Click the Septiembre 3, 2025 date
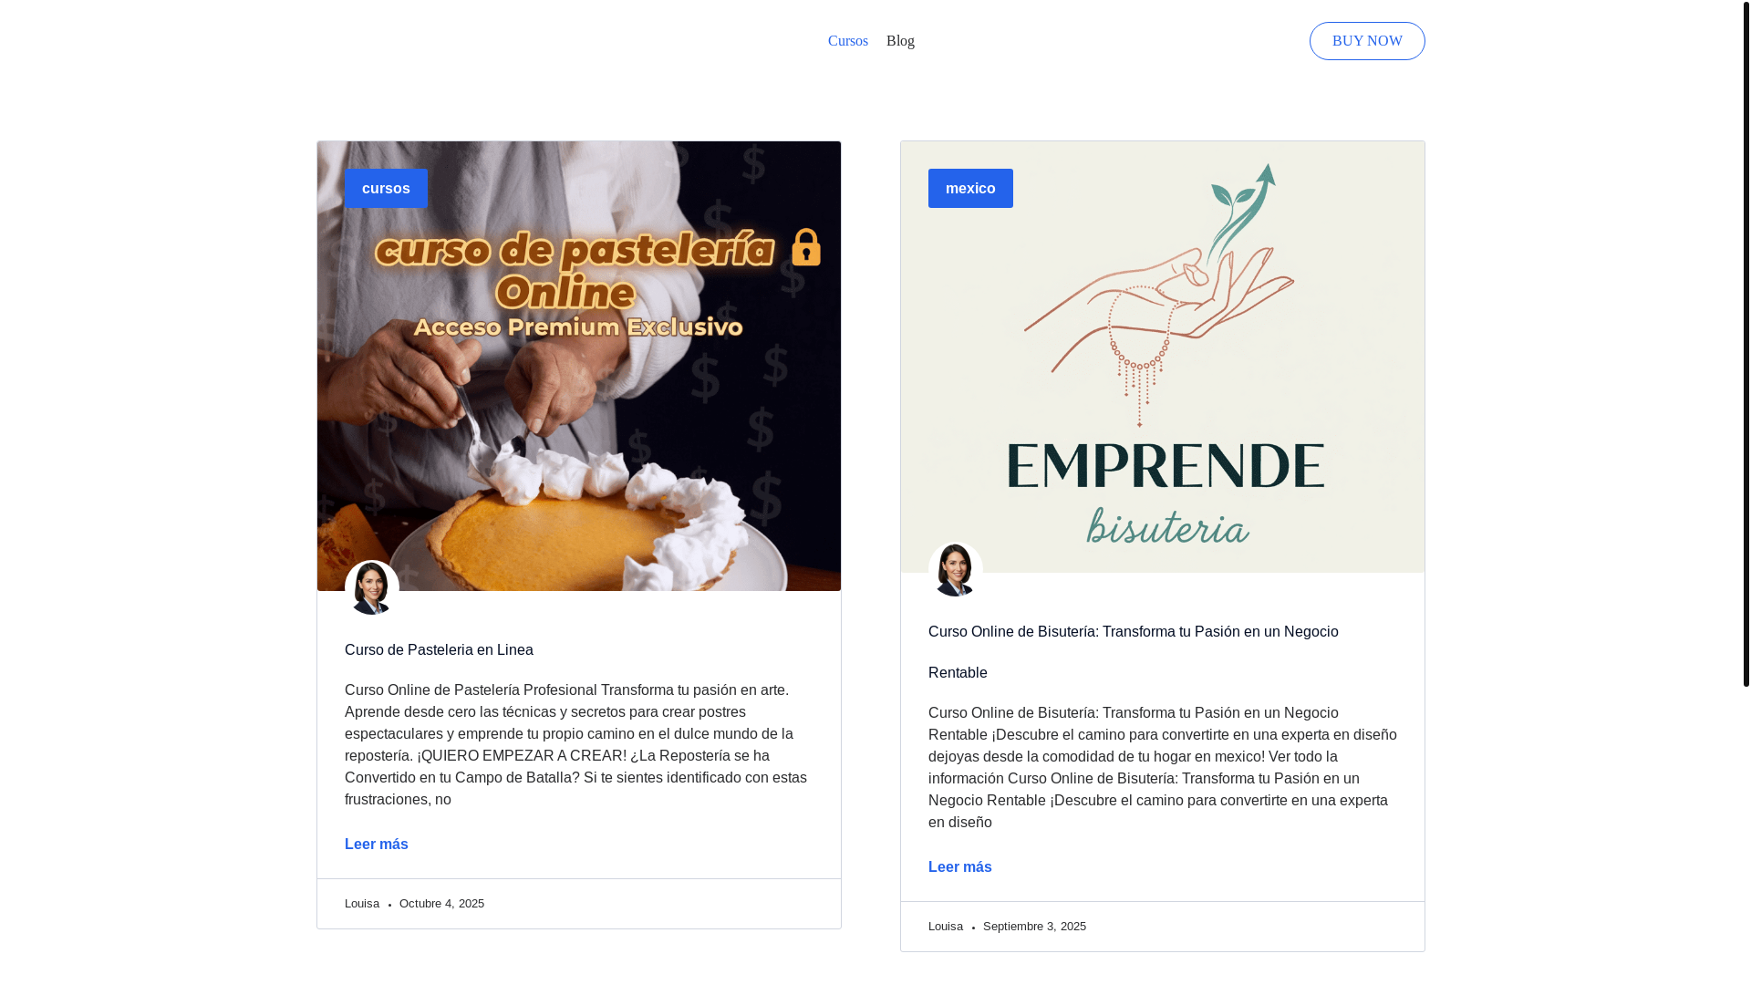1751x985 pixels. pyautogui.click(x=1034, y=927)
